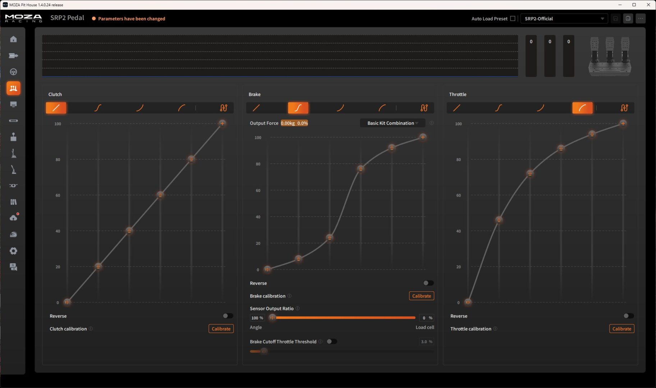Image resolution: width=656 pixels, height=388 pixels.
Task: Open the steering wheel settings in sidebar
Action: [x=13, y=72]
